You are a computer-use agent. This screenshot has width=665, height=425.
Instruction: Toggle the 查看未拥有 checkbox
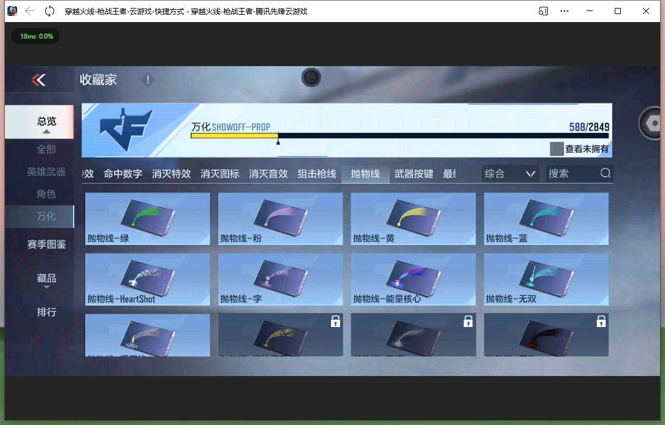click(557, 149)
